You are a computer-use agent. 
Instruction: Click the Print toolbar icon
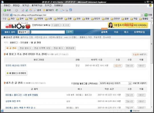pyautogui.click(x=67, y=10)
